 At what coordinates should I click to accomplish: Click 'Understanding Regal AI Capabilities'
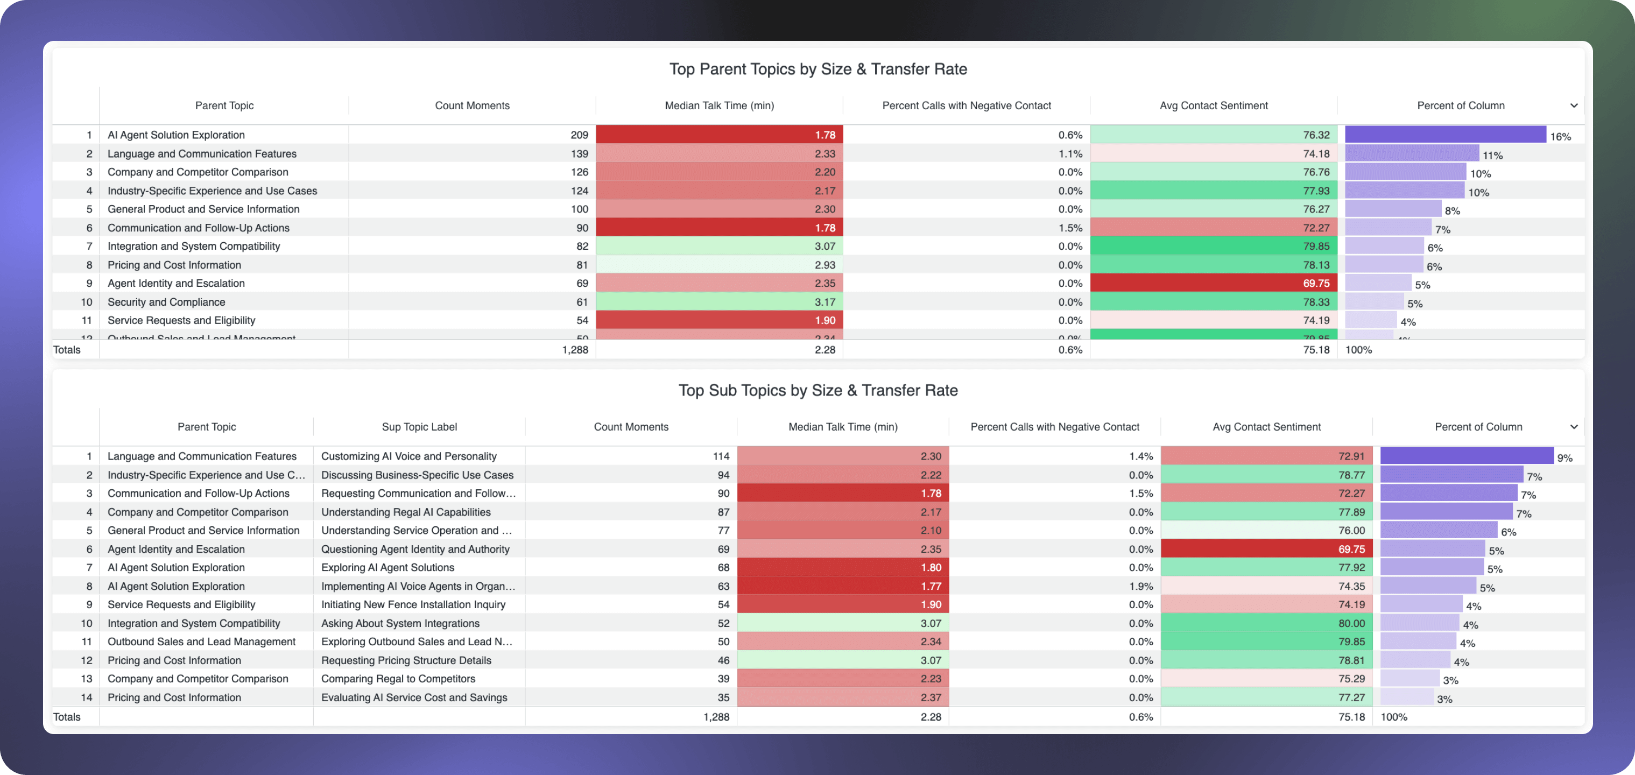click(406, 512)
